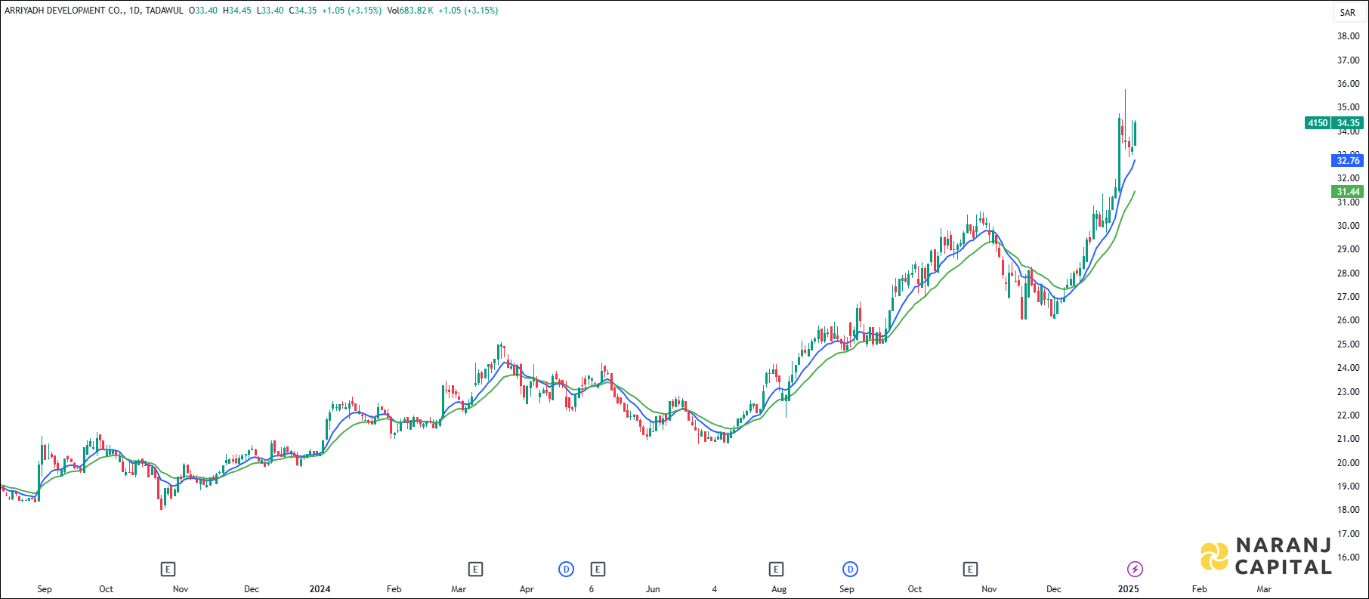Viewport: 1369px width, 599px height.
Task: Open the dividend marker near Apr
Action: (566, 569)
